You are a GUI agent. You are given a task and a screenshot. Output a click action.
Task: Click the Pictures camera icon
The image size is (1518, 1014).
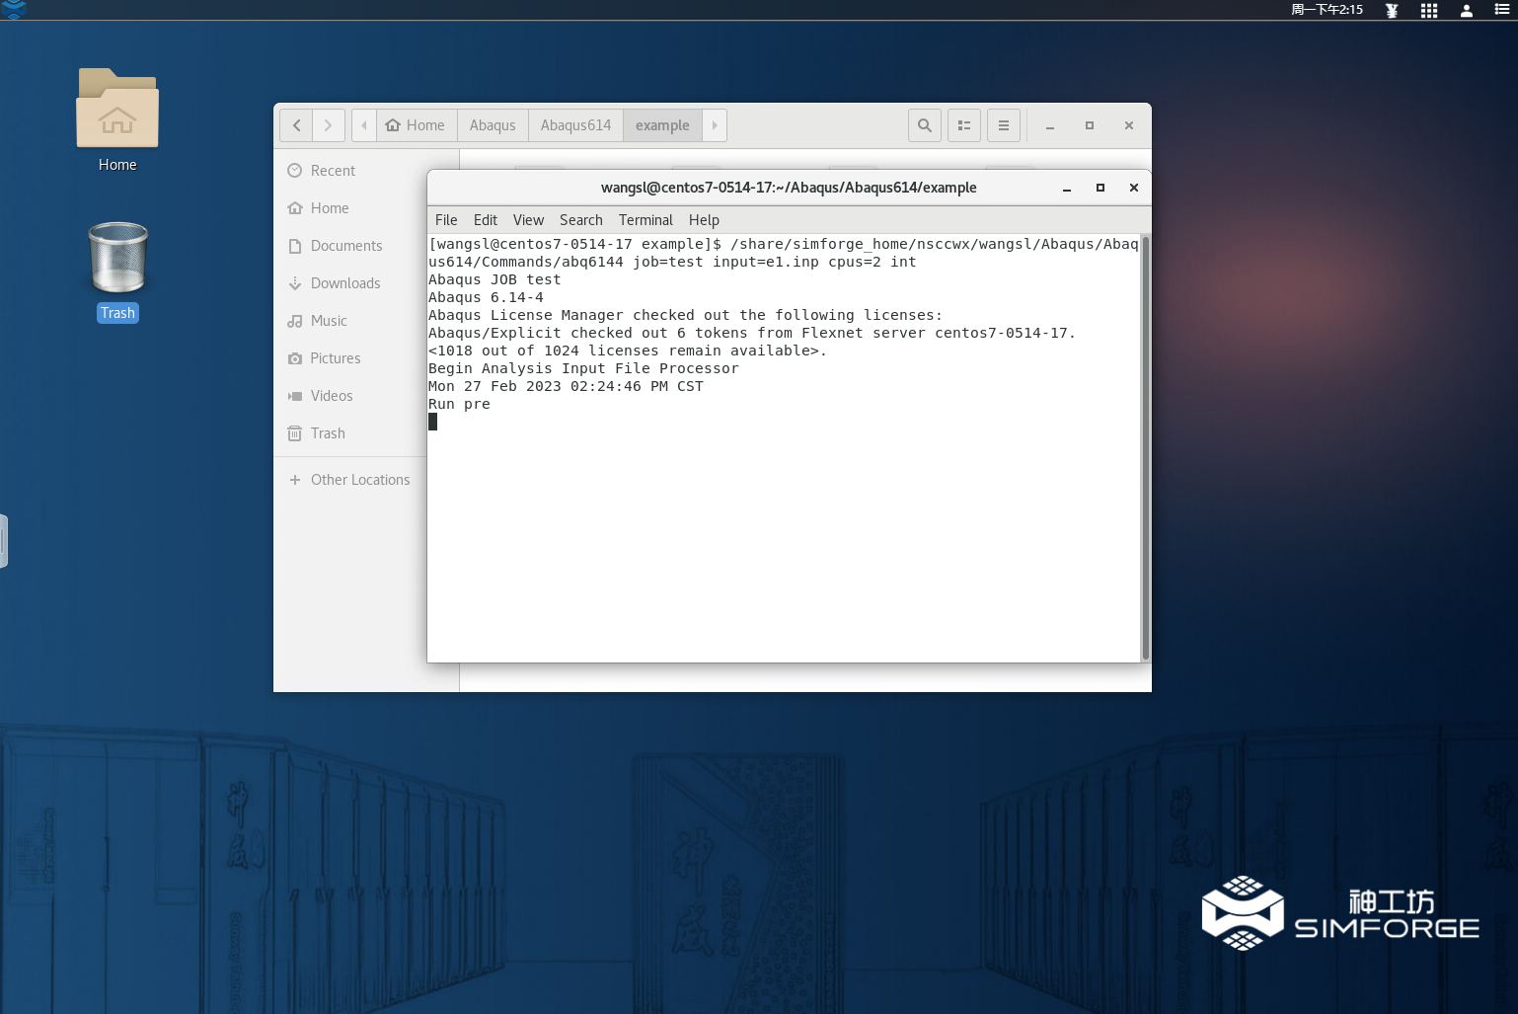[295, 358]
